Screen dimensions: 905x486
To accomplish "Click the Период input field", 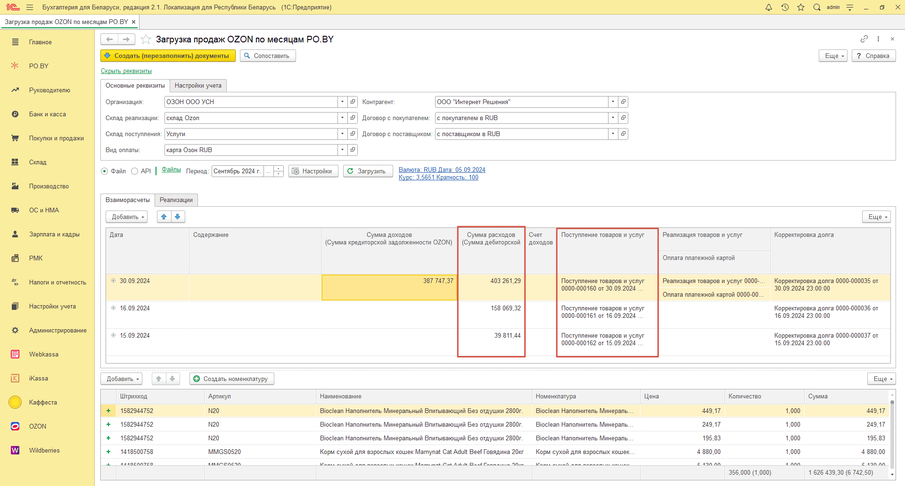I will pos(238,171).
